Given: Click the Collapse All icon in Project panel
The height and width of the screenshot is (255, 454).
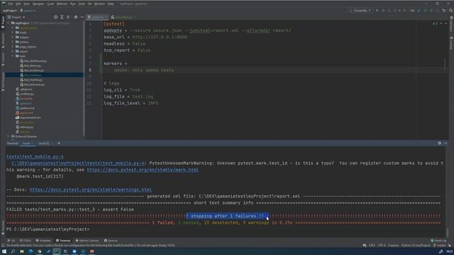Looking at the screenshot, I should [x=68, y=17].
